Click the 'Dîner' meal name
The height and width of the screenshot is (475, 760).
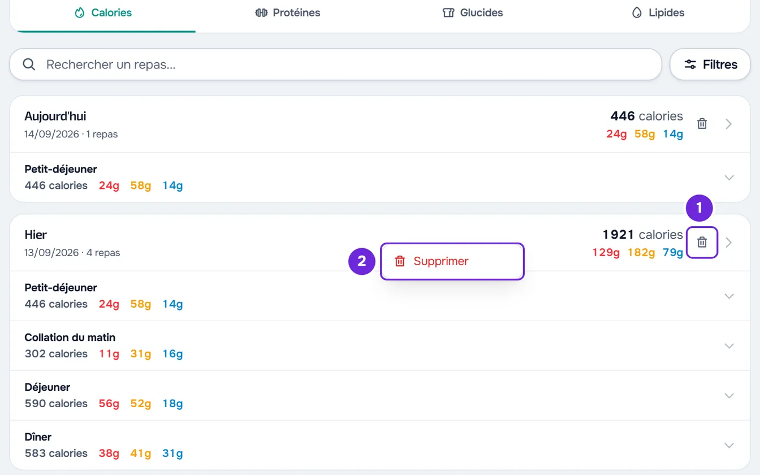click(38, 437)
